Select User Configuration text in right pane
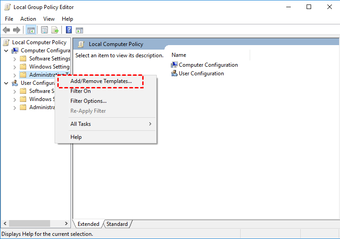This screenshot has height=239, width=340. (201, 74)
